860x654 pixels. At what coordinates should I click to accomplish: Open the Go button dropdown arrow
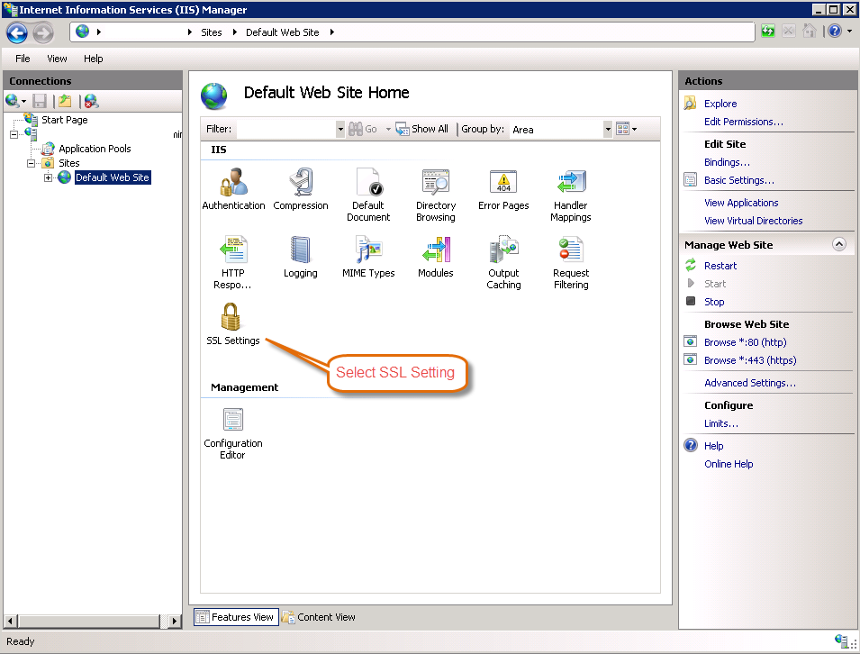pyautogui.click(x=388, y=130)
